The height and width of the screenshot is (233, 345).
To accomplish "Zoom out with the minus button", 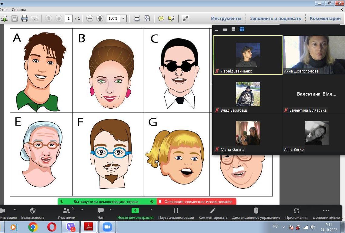I will pyautogui.click(x=90, y=19).
